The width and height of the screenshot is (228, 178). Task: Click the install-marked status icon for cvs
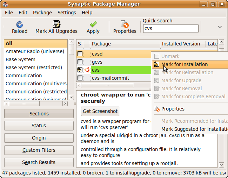pyautogui.click(x=80, y=70)
